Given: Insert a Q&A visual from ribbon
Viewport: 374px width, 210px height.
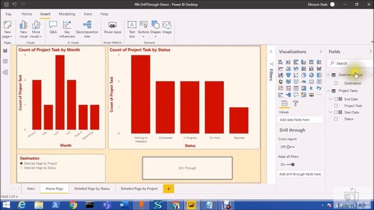Looking at the screenshot, I should 53,27.
